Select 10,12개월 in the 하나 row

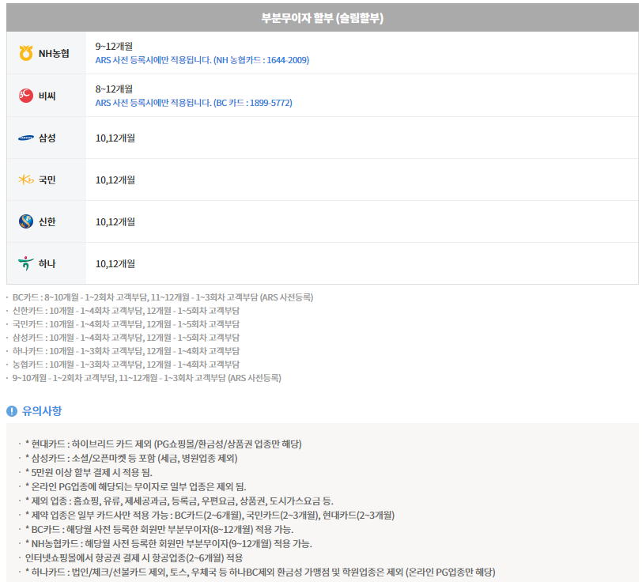(x=115, y=263)
